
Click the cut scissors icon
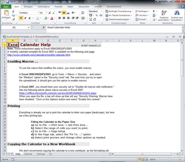(13, 11)
